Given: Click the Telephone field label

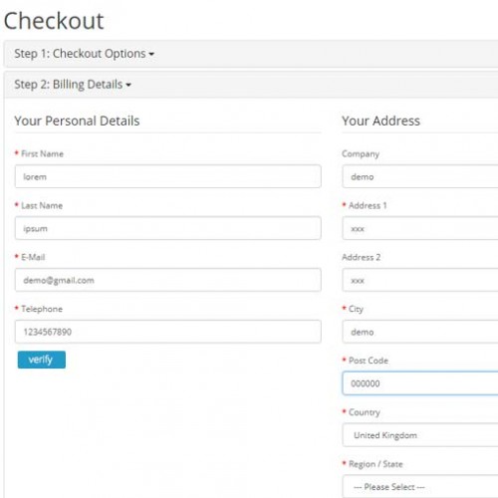Looking at the screenshot, I should pos(42,309).
